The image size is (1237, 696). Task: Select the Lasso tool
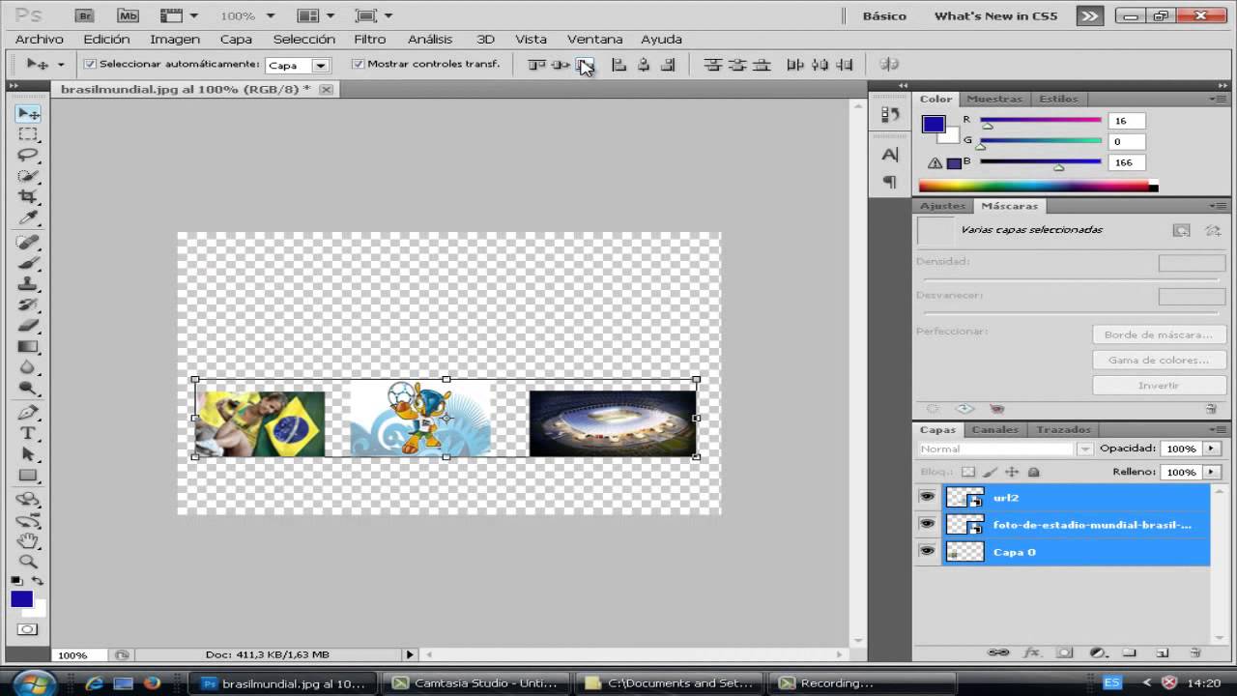(28, 156)
